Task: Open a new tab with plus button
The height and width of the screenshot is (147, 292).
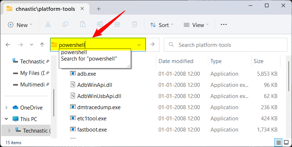Action: pos(99,9)
